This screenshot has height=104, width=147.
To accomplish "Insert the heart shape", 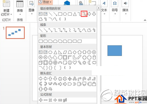I will [75, 63].
